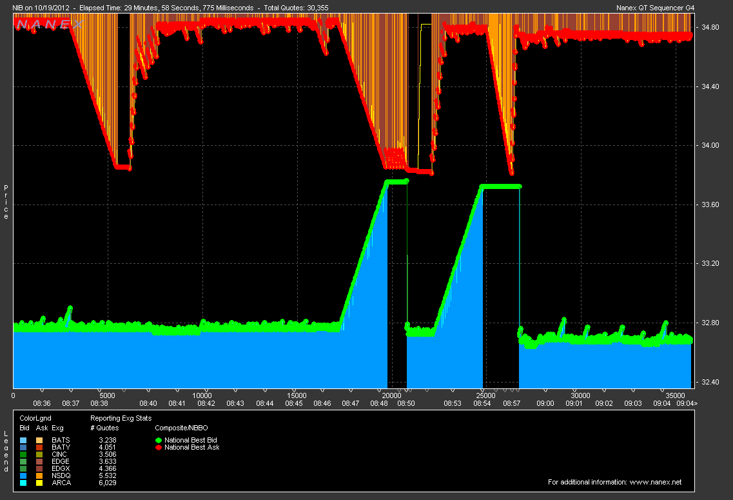Open the www.nanex.net link
The width and height of the screenshot is (733, 500).
(656, 482)
